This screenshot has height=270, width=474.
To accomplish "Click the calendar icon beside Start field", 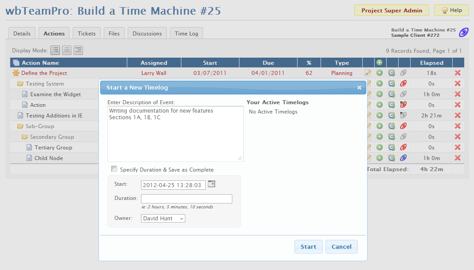I will pyautogui.click(x=212, y=184).
